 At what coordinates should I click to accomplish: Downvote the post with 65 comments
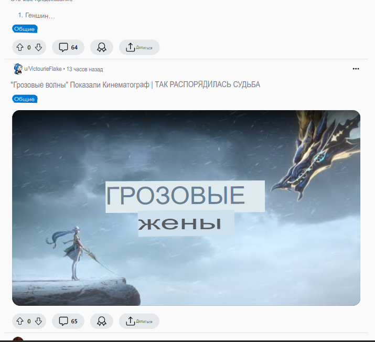point(38,321)
